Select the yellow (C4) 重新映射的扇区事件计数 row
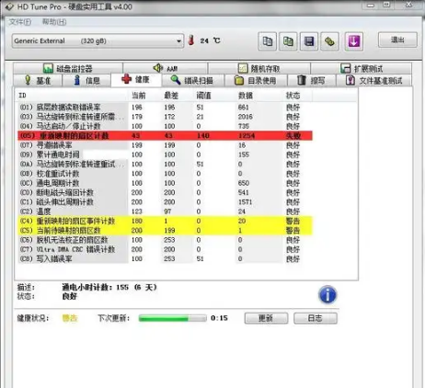425x388 pixels. point(165,221)
